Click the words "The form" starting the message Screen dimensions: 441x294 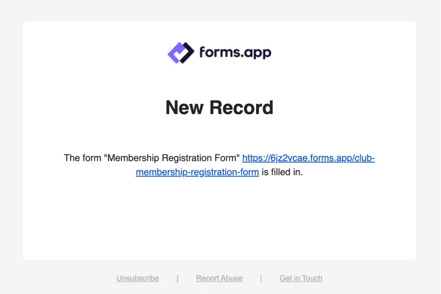click(x=82, y=158)
